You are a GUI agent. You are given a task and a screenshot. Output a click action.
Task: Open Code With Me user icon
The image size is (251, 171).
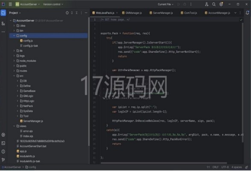point(207,4)
